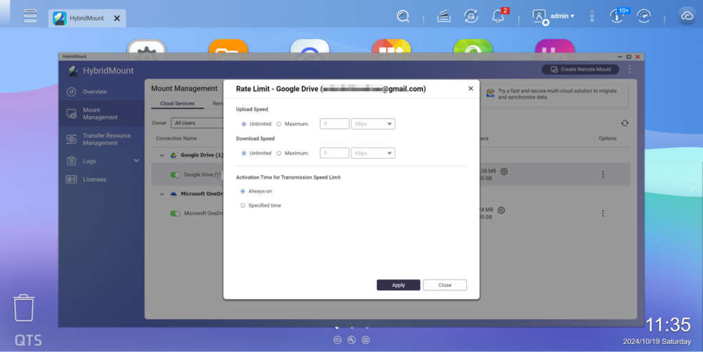Click the background tasks sync icon

click(471, 16)
